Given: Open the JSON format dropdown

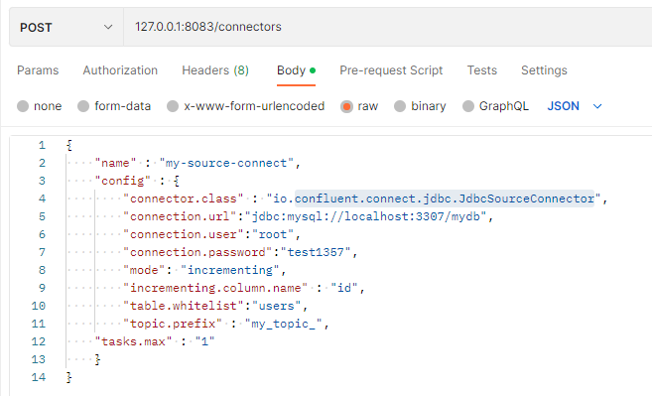Looking at the screenshot, I should pos(575,106).
